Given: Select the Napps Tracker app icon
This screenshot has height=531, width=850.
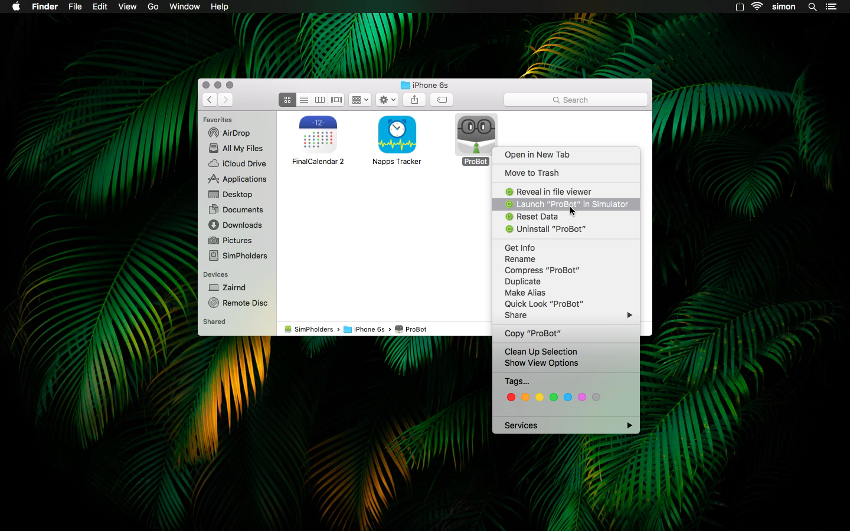Looking at the screenshot, I should (397, 135).
